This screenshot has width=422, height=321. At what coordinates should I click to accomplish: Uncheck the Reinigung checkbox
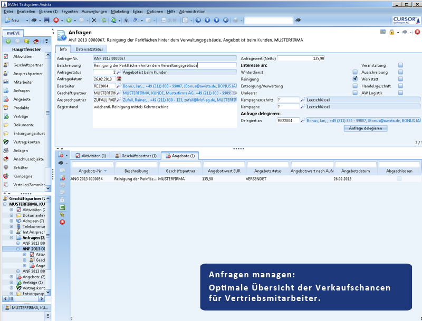coord(355,79)
